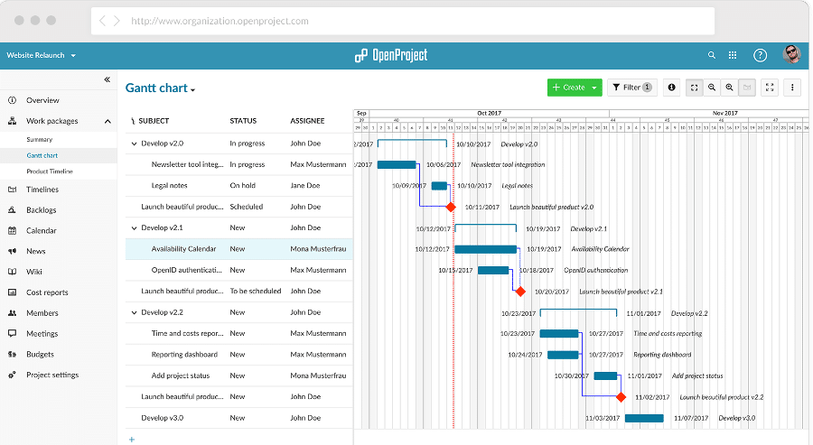Click the News megaphone icon
This screenshot has width=813, height=445.
(12, 251)
